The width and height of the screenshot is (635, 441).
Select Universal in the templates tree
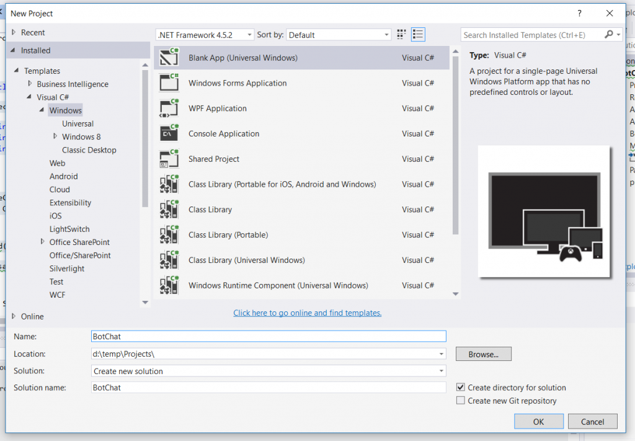[x=78, y=123]
